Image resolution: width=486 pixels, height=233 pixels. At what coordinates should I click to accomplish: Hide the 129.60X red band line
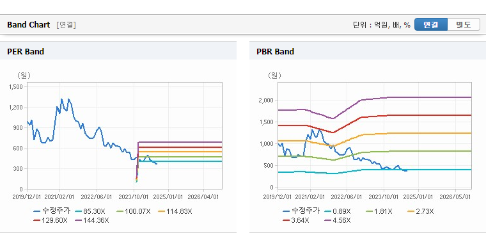click(x=51, y=220)
